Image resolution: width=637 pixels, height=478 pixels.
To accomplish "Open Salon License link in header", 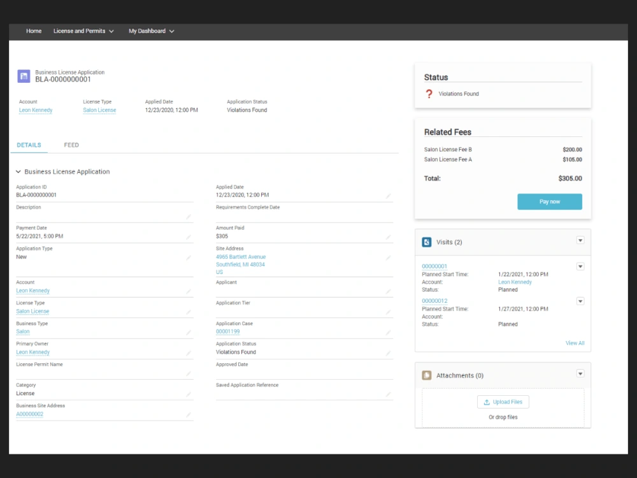I will click(x=99, y=110).
